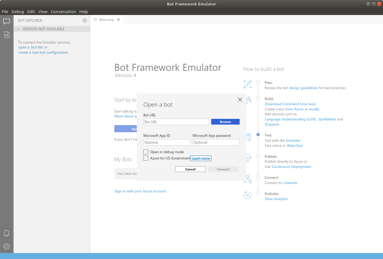This screenshot has width=383, height=259.
Task: Open the transcripts panel in the sidebar
Action: click(7, 35)
